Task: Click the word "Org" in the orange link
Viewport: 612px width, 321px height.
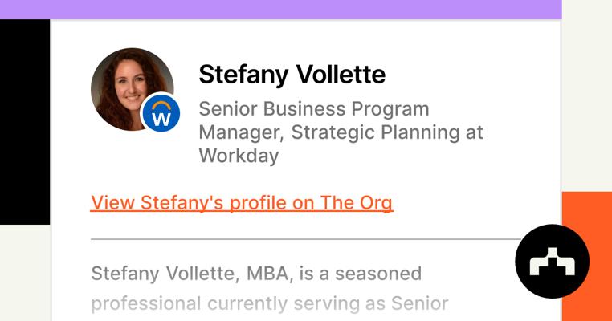Action: pos(373,203)
